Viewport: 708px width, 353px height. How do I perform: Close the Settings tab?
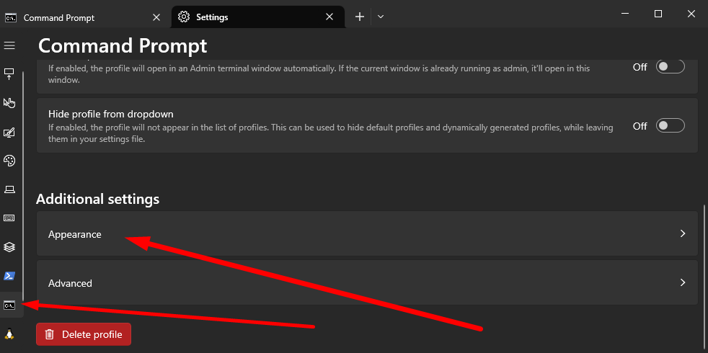click(x=330, y=17)
